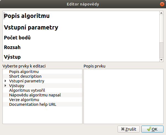Image resolution: width=166 pixels, height=135 pixels.
Task: Select the Short description item
Action: [42, 76]
